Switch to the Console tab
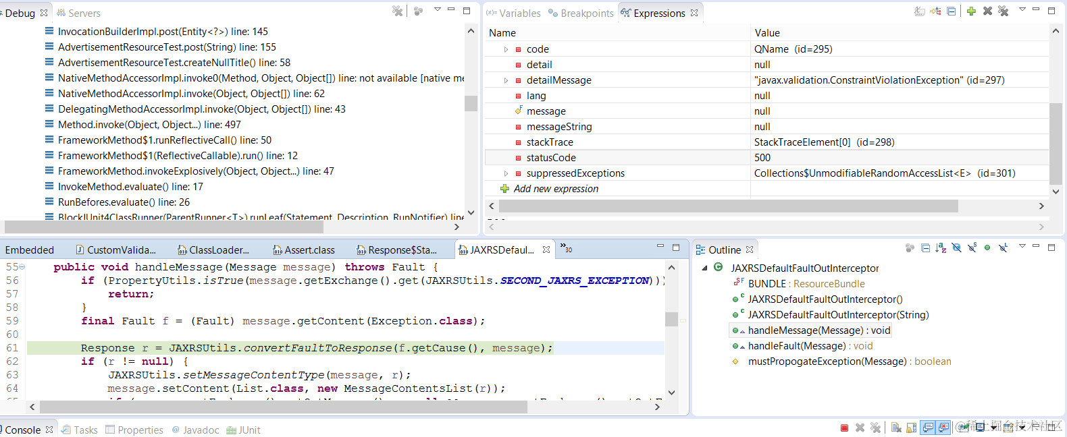The width and height of the screenshot is (1067, 437). [22, 430]
